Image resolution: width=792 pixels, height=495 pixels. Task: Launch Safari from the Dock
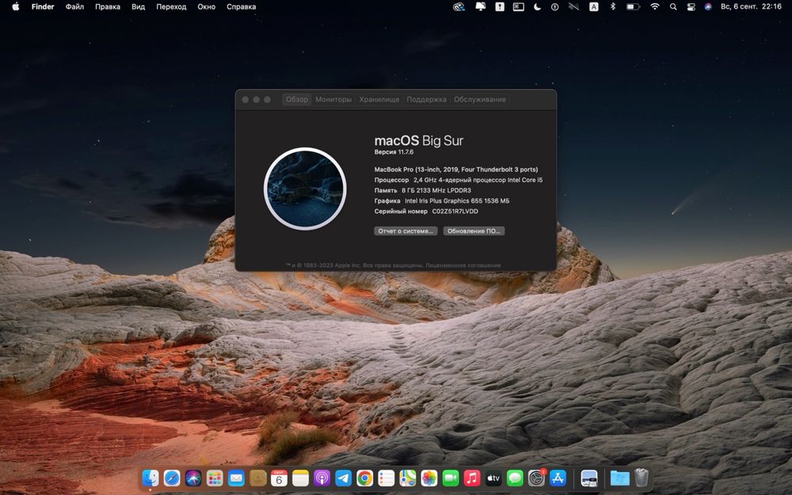pyautogui.click(x=172, y=478)
